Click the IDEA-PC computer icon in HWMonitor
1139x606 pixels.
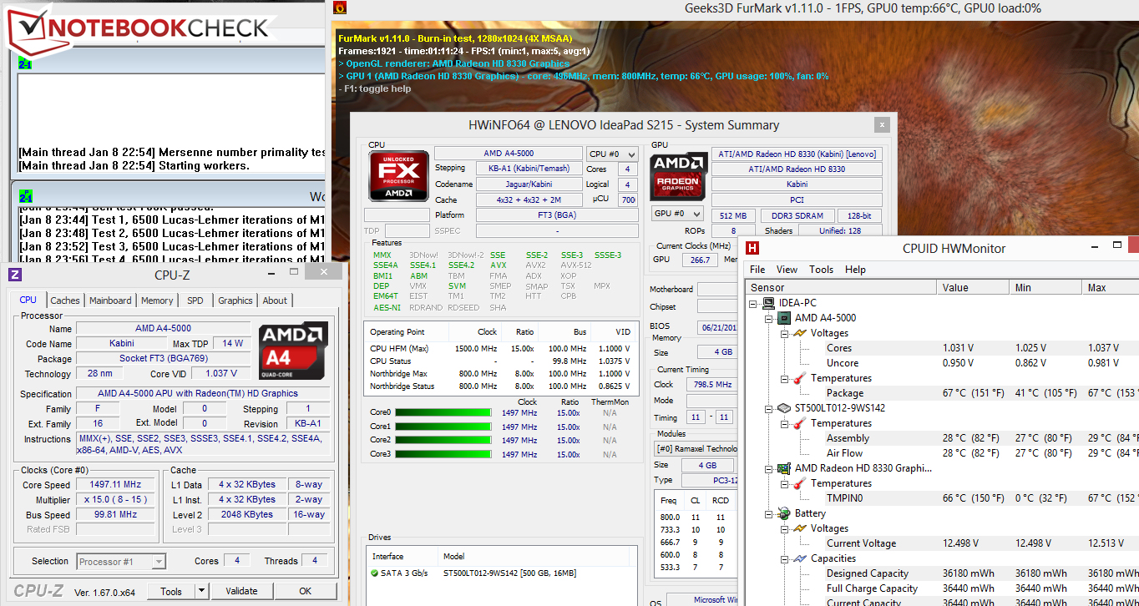point(770,303)
